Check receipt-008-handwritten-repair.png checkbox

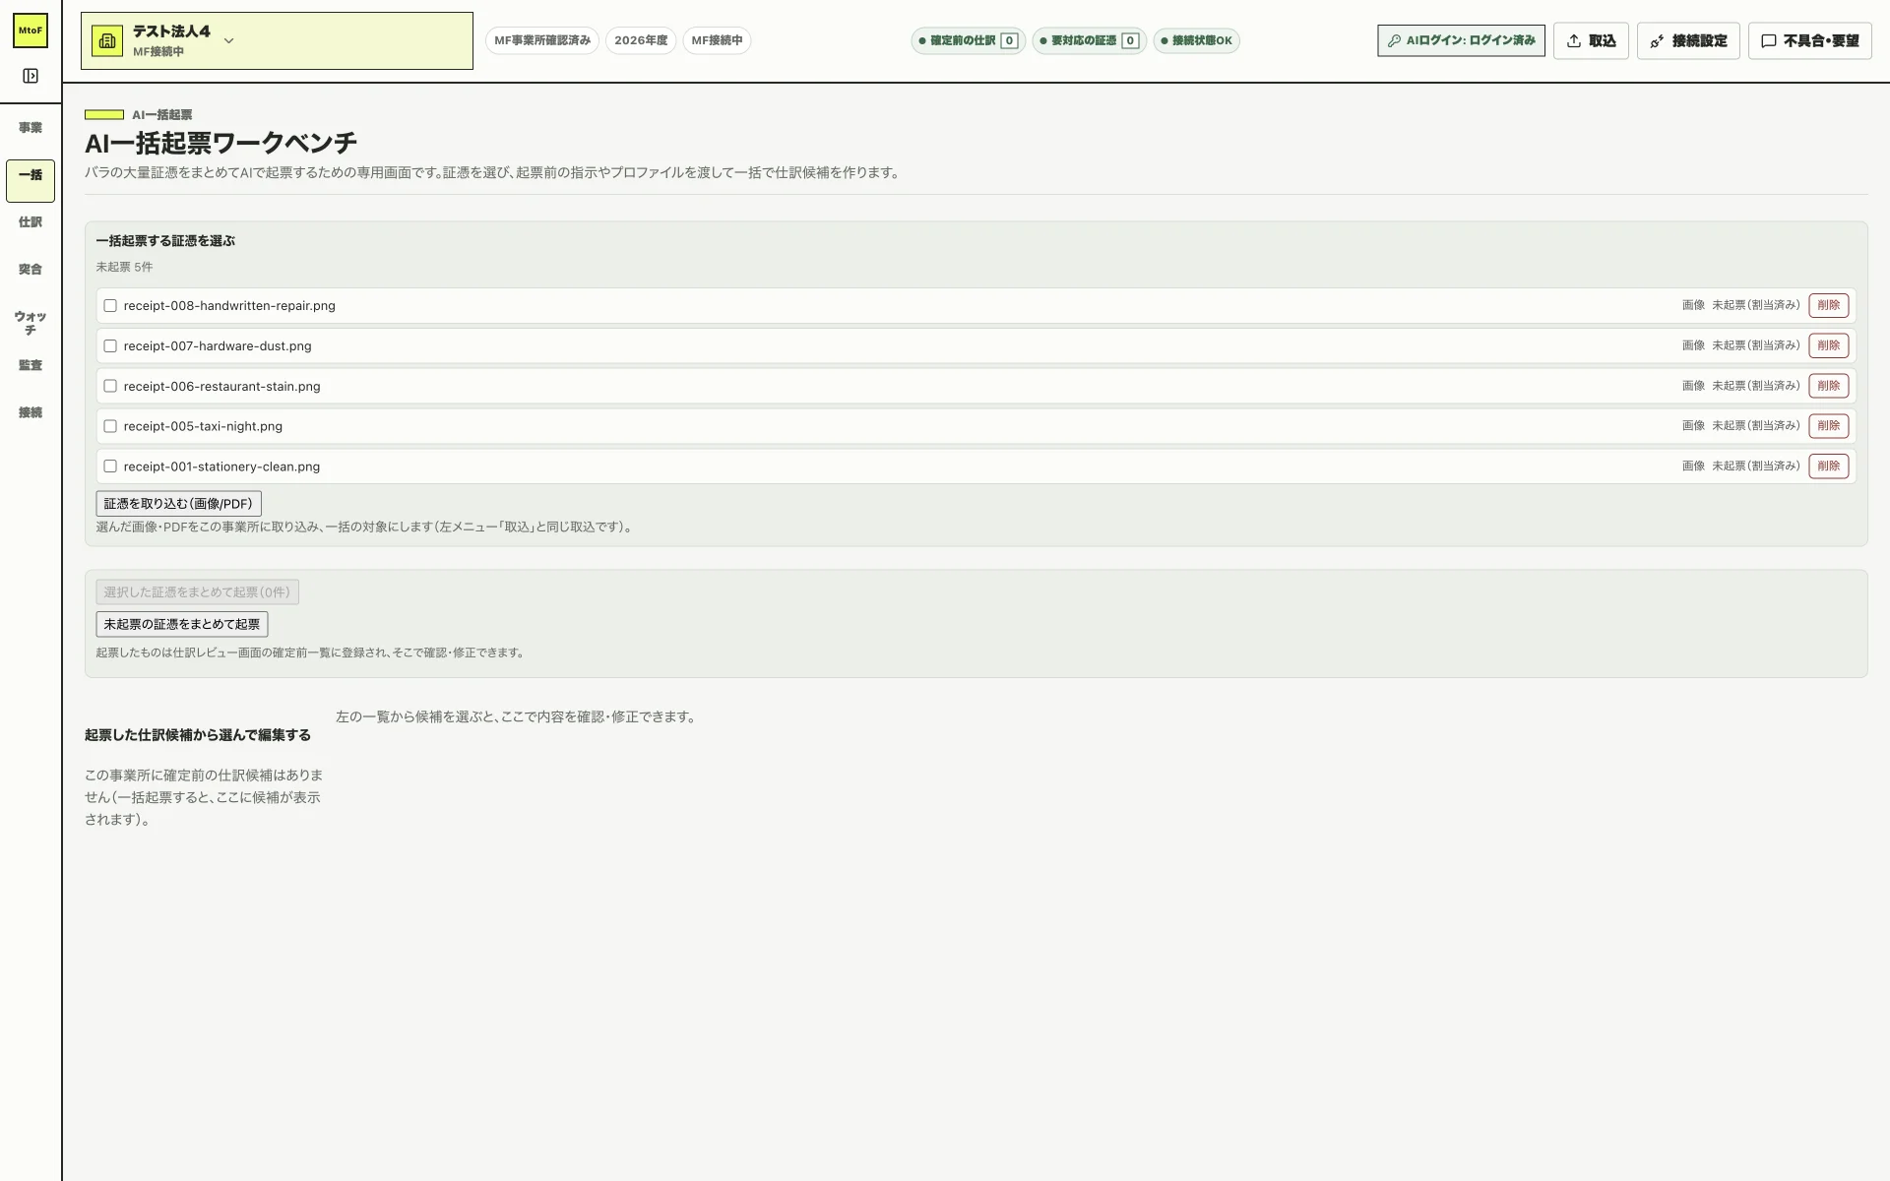pos(110,306)
